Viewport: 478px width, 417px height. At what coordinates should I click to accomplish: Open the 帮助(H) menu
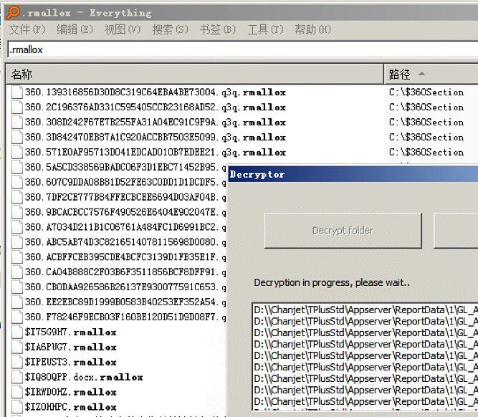pyautogui.click(x=312, y=29)
